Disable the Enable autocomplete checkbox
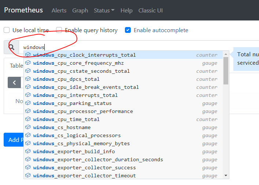Viewport: 259px width, 185px height. [128, 30]
